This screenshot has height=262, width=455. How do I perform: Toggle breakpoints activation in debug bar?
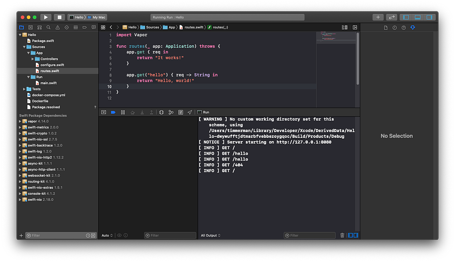(x=113, y=113)
